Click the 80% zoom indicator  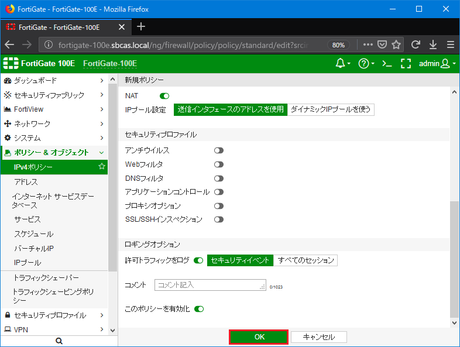coord(338,45)
